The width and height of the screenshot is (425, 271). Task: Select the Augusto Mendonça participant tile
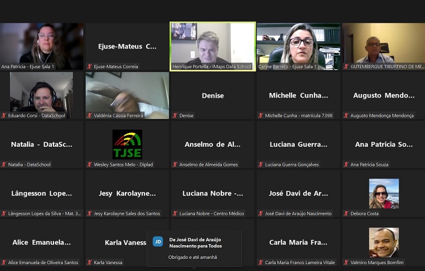[x=384, y=96]
